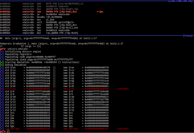The image size is (194, 133).
Task: Click the green [+] before Starting emulation
Action: click(x=2, y=62)
